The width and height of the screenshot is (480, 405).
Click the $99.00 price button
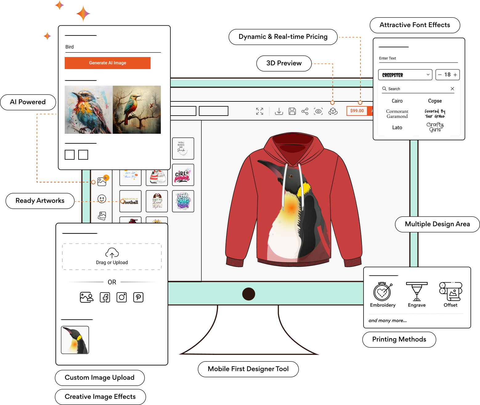[357, 111]
